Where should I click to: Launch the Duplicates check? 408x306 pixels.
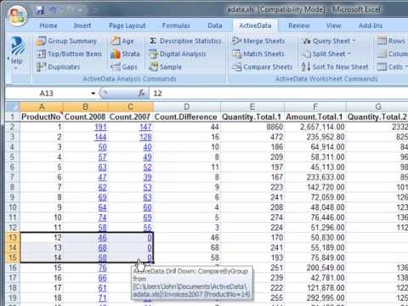click(x=59, y=67)
